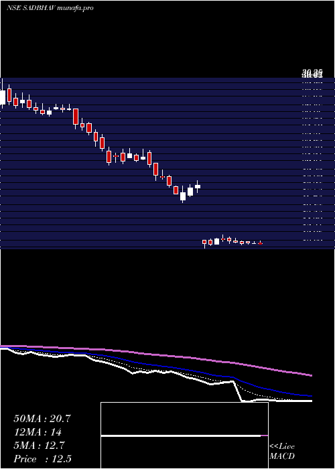The image size is (335, 469).
Task: Click inside the MACD histogram box
Action: pos(184,435)
